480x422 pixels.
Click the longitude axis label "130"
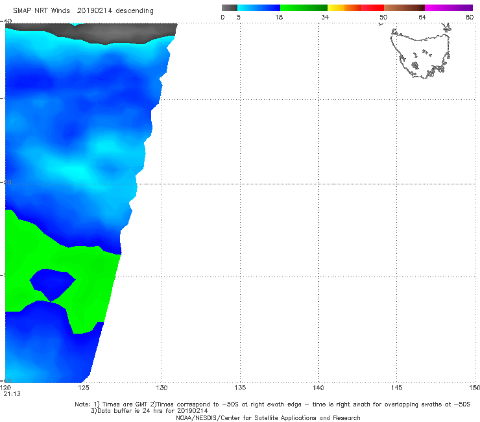point(162,388)
